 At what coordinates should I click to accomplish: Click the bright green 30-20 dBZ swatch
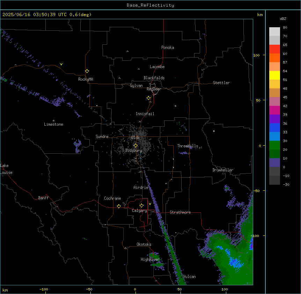274,145
